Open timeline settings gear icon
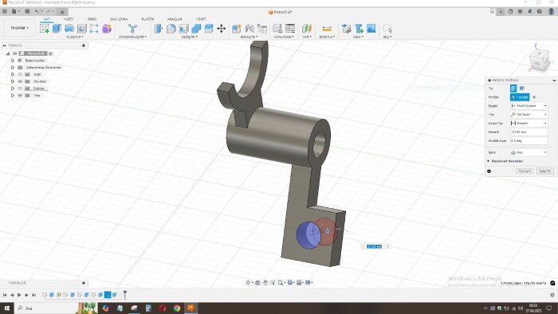Image resolution: width=558 pixels, height=314 pixels. (x=552, y=295)
